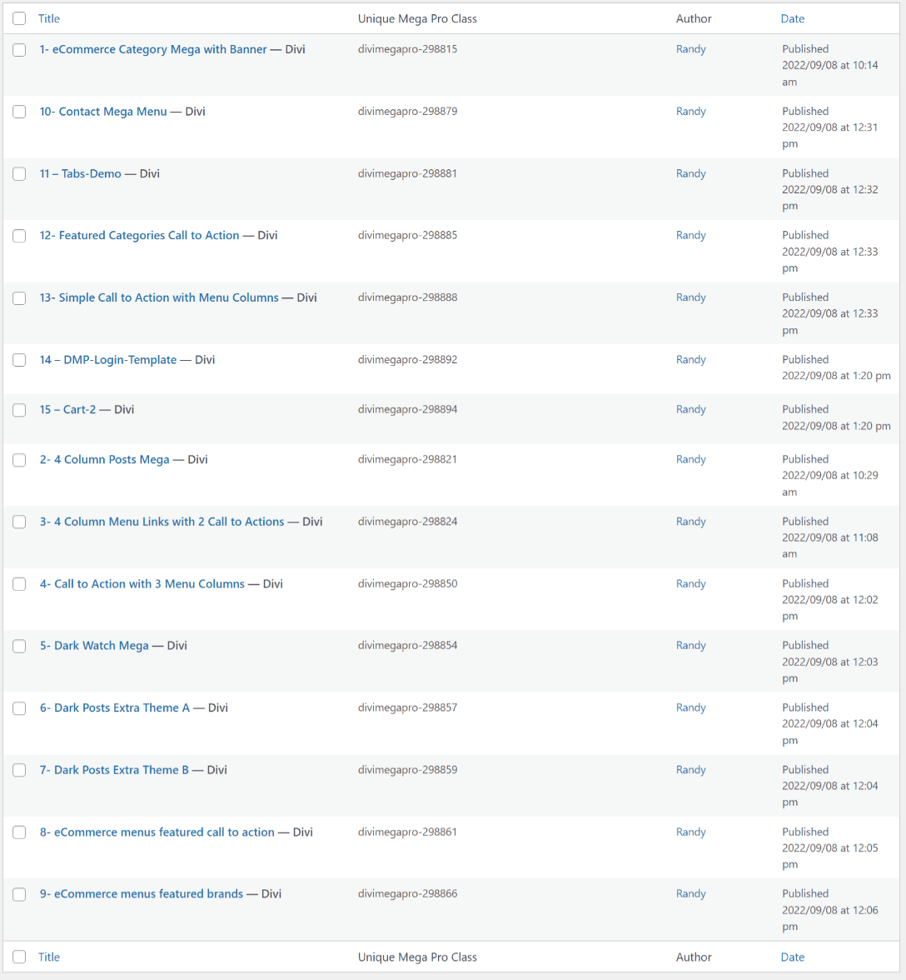Viewport: 906px width, 980px height.
Task: Check the "15 – Cart-2" row checkbox
Action: [19, 410]
